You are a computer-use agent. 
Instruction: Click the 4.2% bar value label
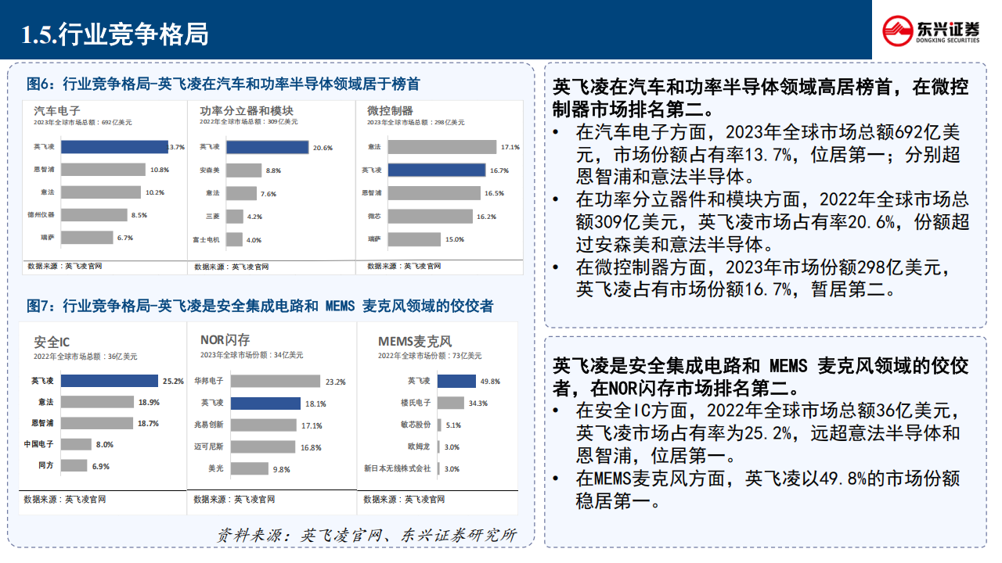[255, 216]
